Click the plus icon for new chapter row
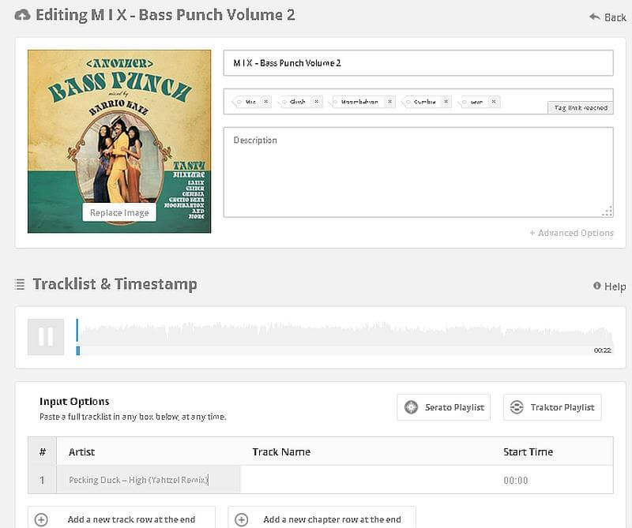 [242, 519]
